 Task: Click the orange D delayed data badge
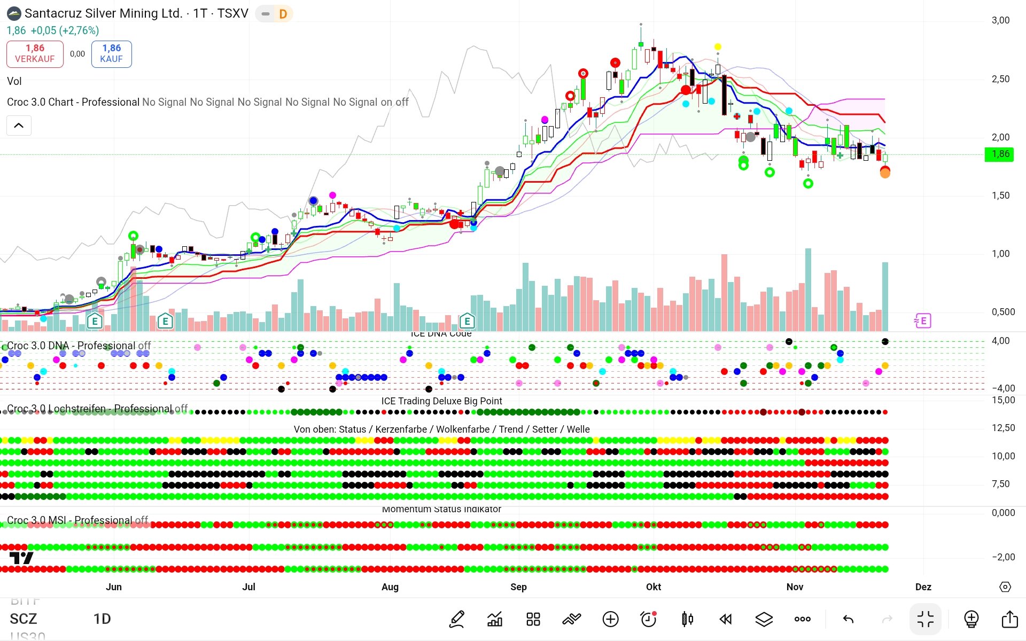pyautogui.click(x=283, y=14)
